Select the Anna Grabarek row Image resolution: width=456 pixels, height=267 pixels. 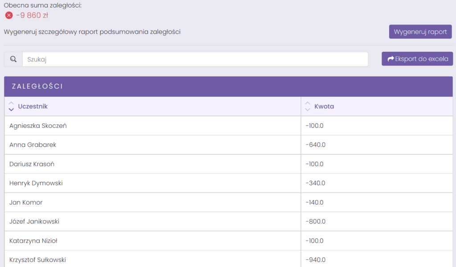[x=228, y=145]
